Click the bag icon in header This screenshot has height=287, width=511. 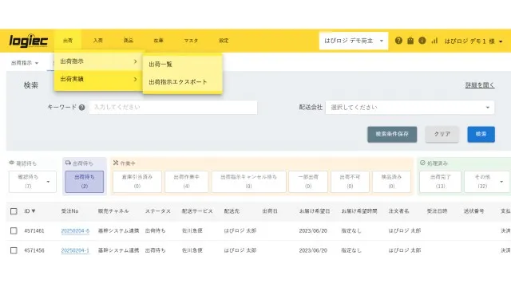click(x=410, y=41)
